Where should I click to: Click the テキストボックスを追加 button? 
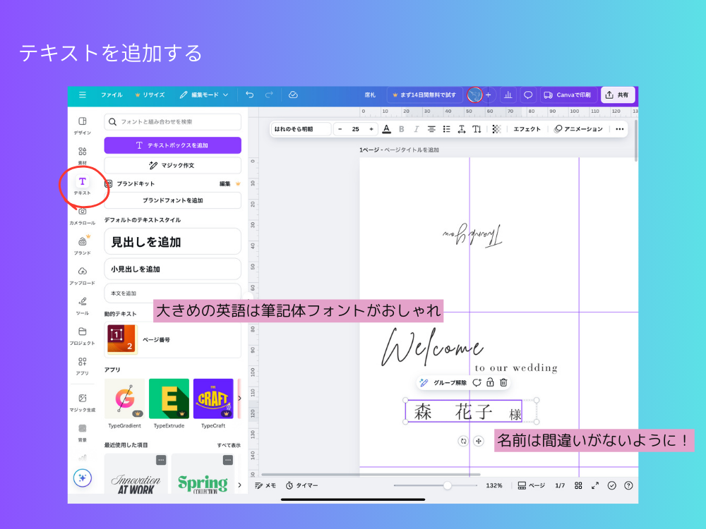pyautogui.click(x=172, y=145)
